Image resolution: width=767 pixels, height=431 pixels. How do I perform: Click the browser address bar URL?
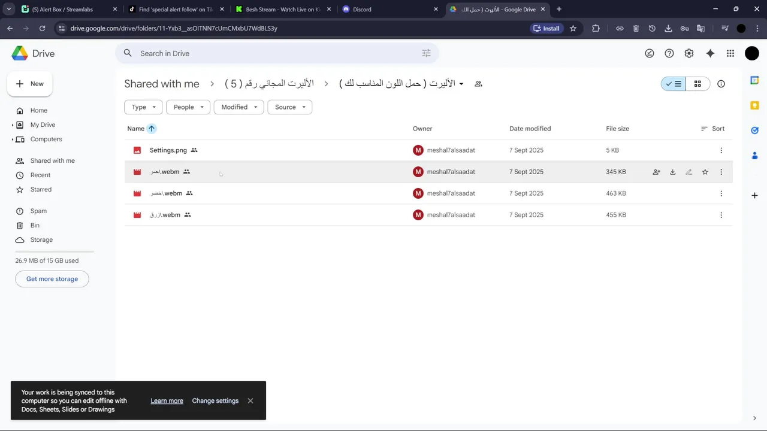point(174,28)
